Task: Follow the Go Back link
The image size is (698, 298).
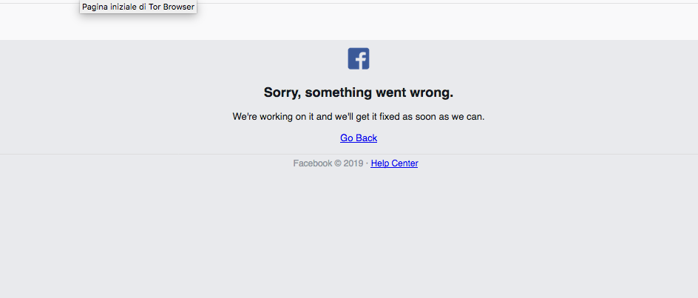Action: [359, 138]
